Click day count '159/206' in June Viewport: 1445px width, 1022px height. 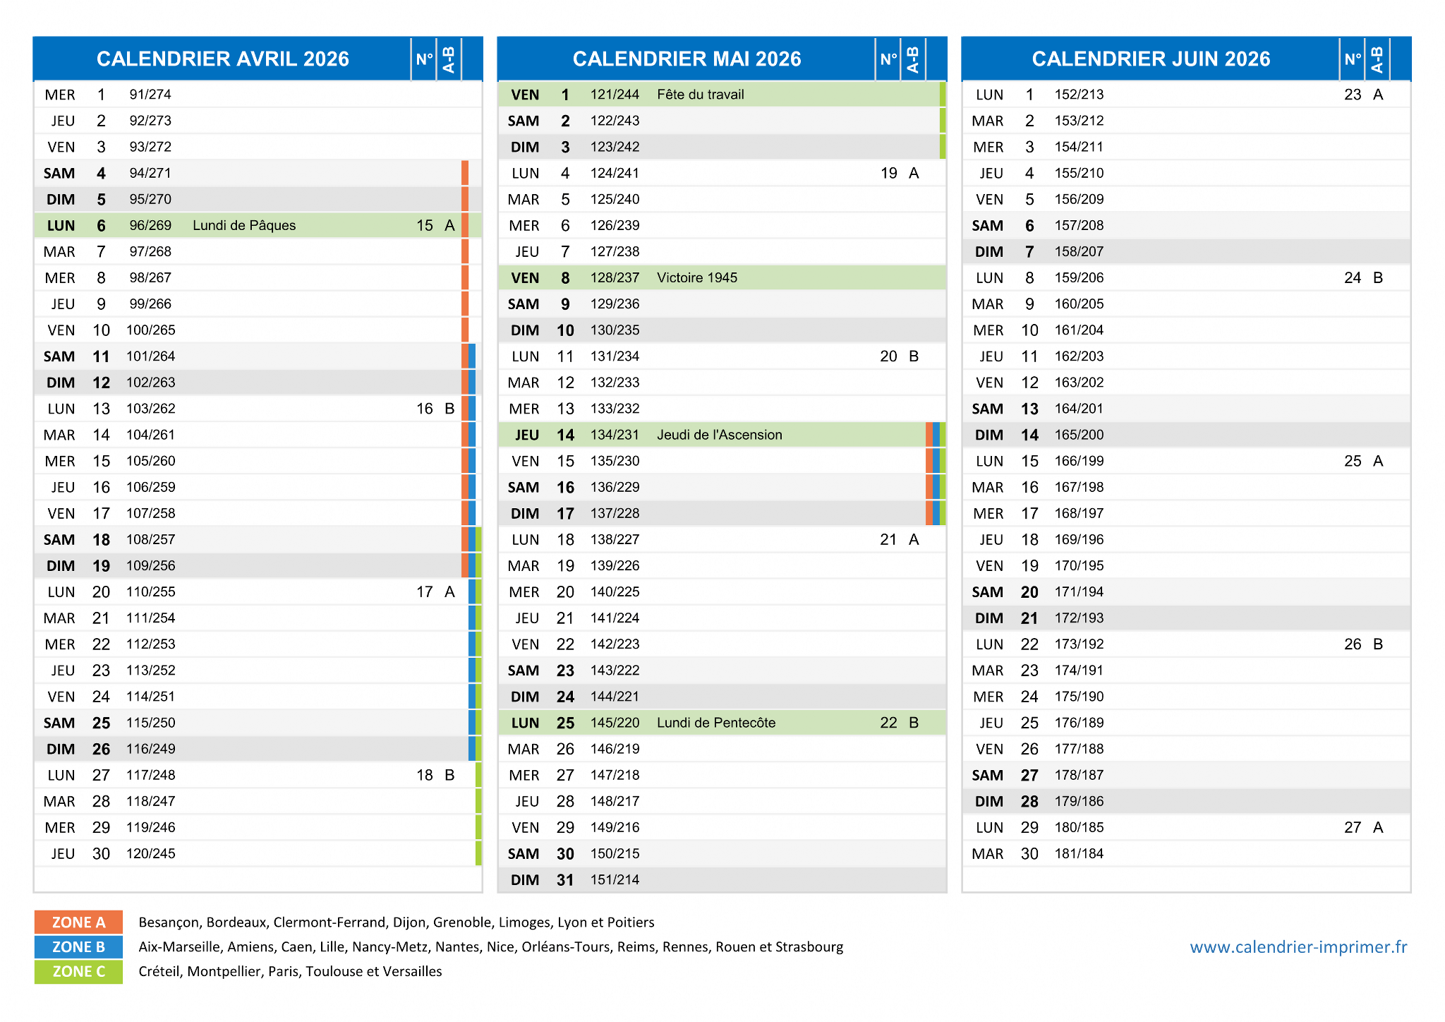click(1079, 277)
